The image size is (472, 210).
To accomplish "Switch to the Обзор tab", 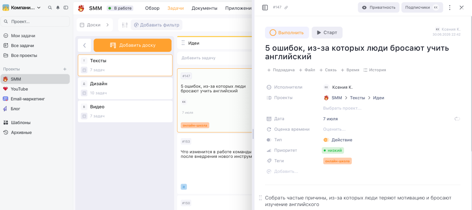I will tap(152, 8).
